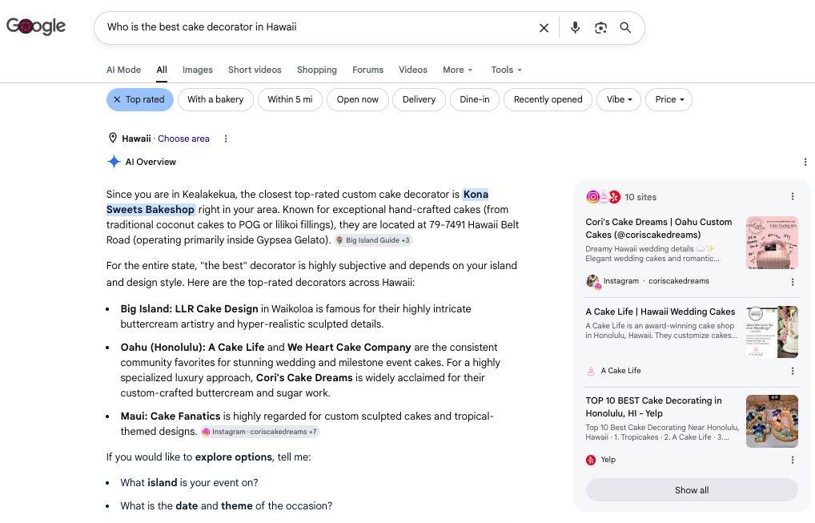
Task: Open the options menu next to Hawaii location
Action: (226, 139)
